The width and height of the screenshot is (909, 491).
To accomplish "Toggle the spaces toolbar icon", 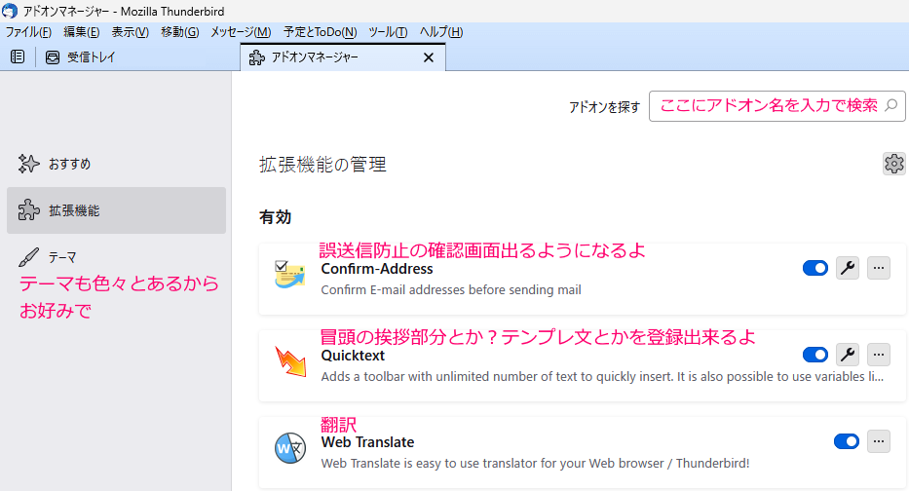I will (x=18, y=57).
